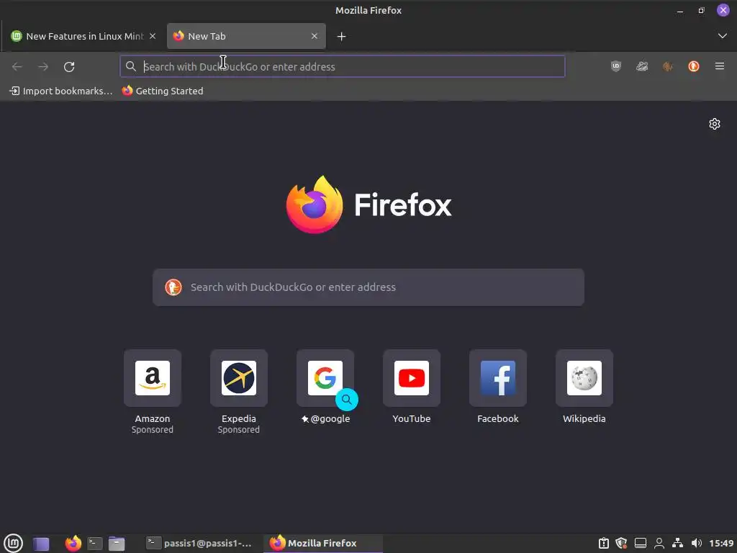The width and height of the screenshot is (737, 553).
Task: Click the on-screen keyboard tray icon
Action: pos(640,543)
